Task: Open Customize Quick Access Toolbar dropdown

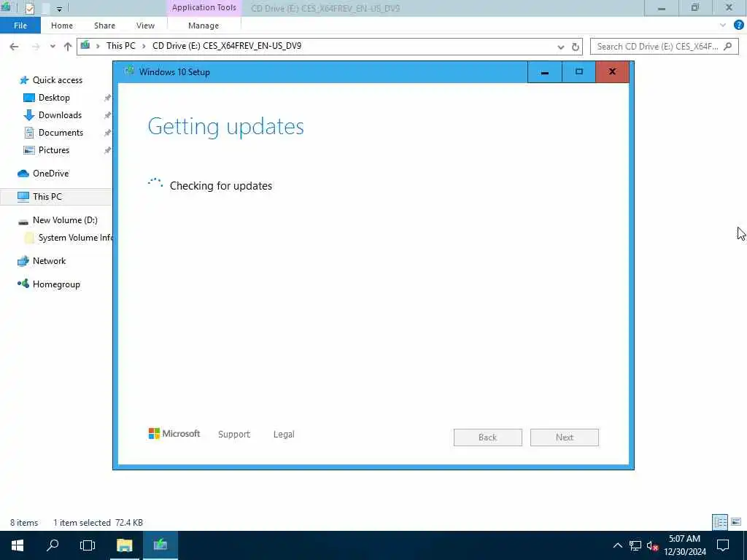Action: tap(59, 9)
